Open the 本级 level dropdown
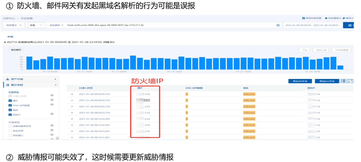This screenshot has height=162, width=361. tap(36, 25)
